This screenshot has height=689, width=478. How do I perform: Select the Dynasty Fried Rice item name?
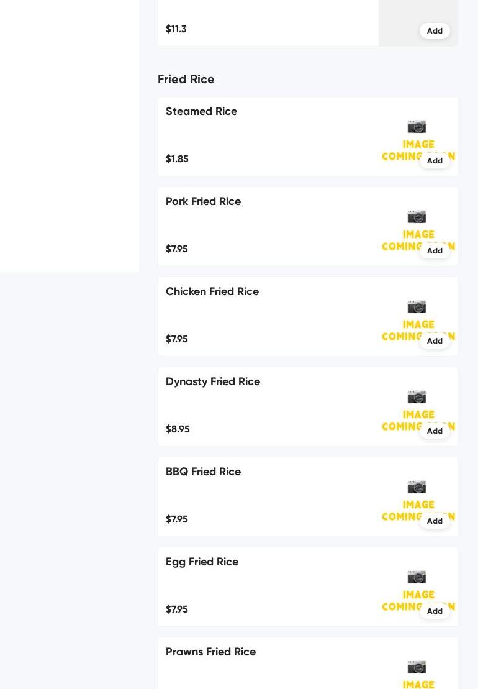(x=213, y=381)
